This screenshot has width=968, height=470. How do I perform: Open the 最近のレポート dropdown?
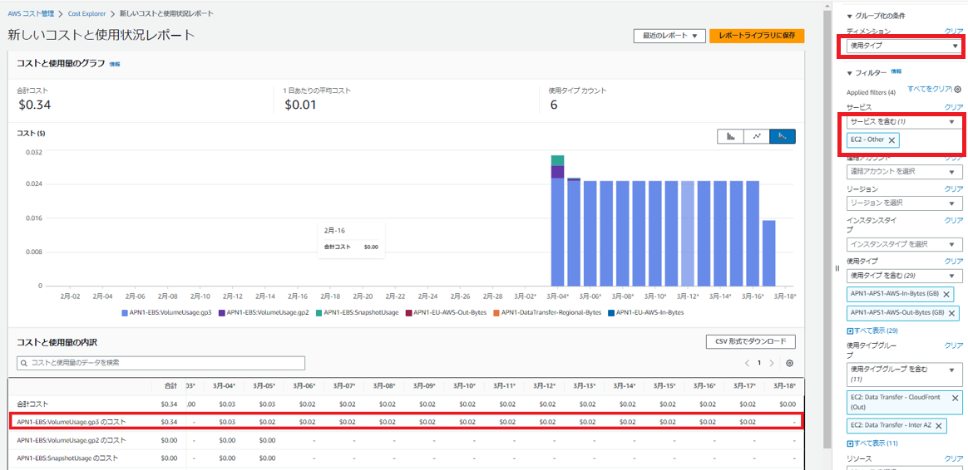[669, 36]
